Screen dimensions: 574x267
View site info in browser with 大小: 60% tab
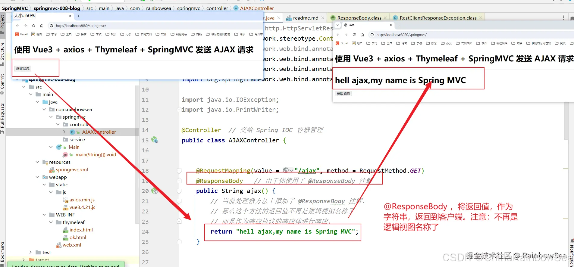tap(52, 26)
